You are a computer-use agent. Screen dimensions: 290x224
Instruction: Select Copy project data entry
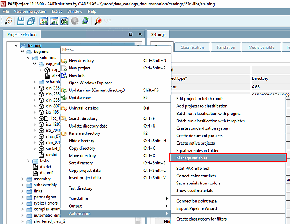116,171
